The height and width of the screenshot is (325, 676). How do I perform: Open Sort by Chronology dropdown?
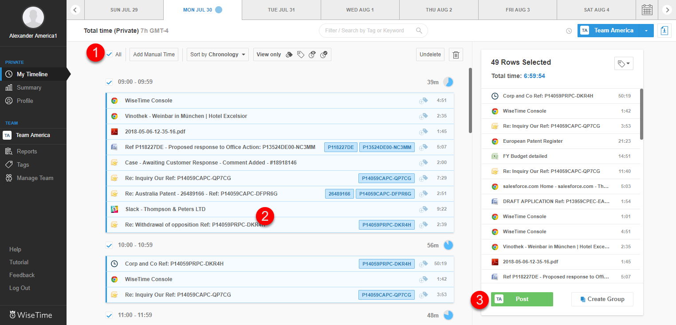click(218, 55)
